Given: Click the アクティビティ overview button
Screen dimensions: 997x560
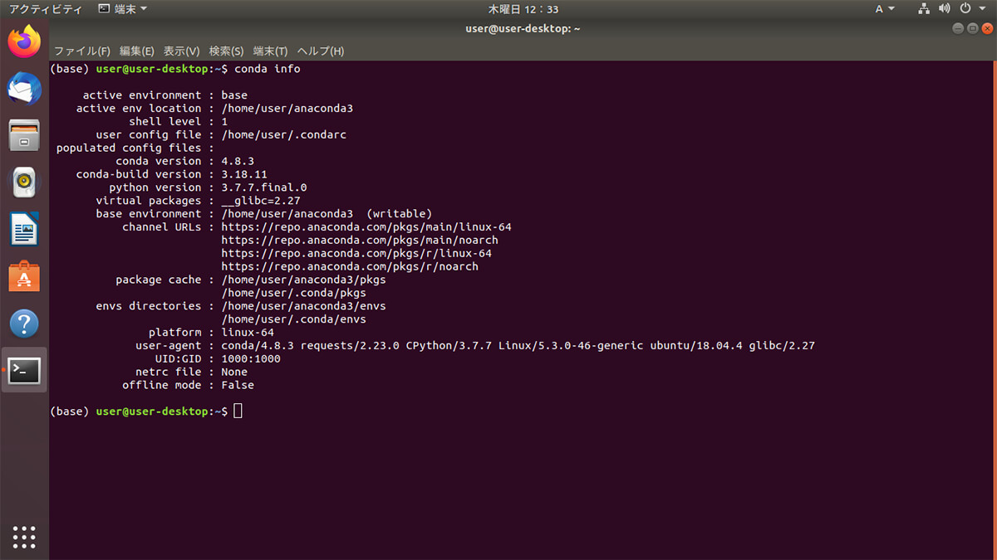Looking at the screenshot, I should point(45,9).
